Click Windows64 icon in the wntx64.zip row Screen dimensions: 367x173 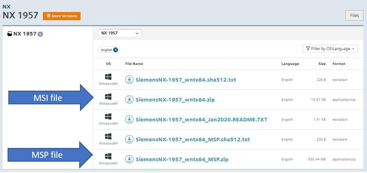click(108, 97)
